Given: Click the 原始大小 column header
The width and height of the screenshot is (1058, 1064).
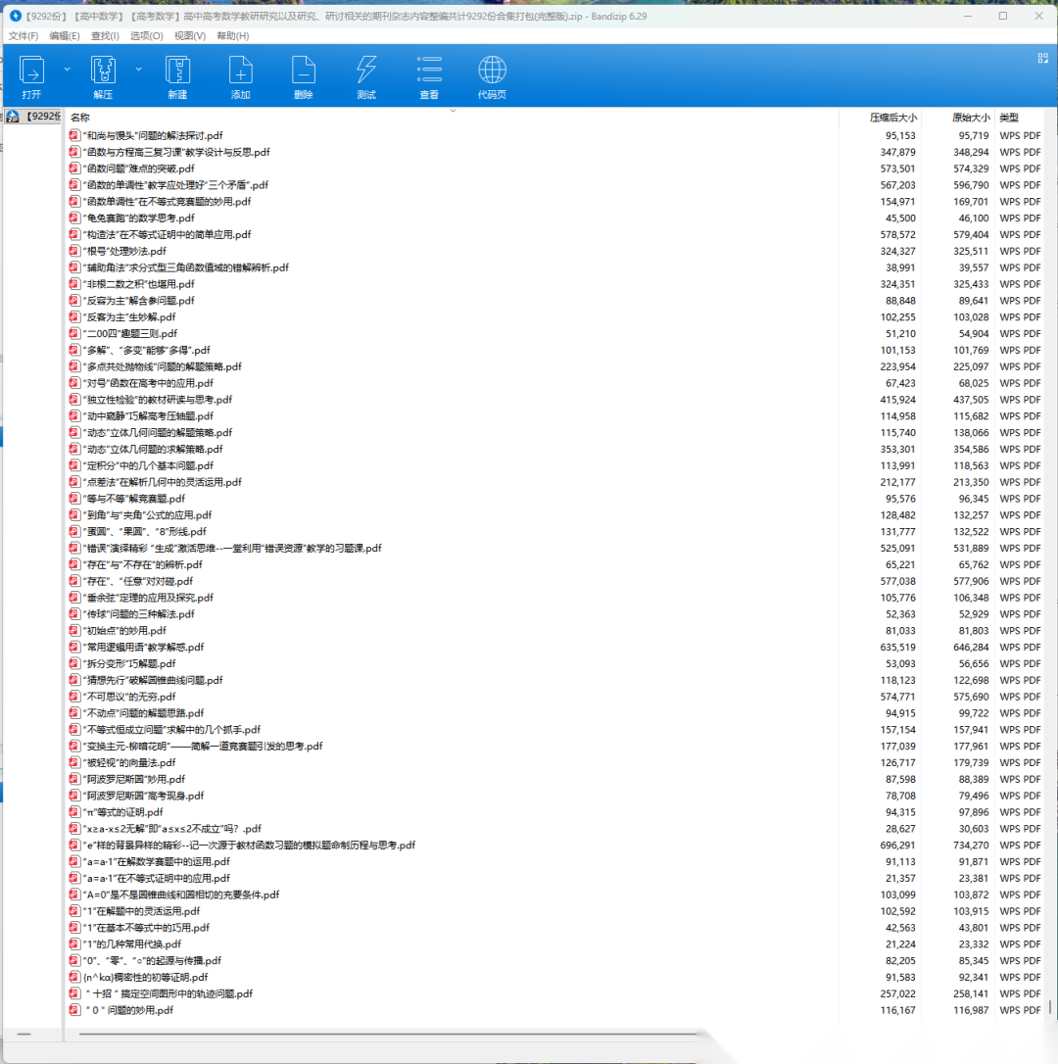Looking at the screenshot, I should [970, 118].
